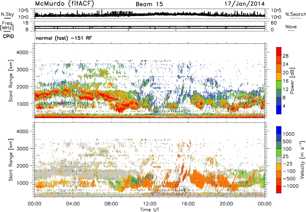Viewport: 306px width, 212px height.
Task: Select the Slant Range label of velocity panel
Action: tap(11, 160)
